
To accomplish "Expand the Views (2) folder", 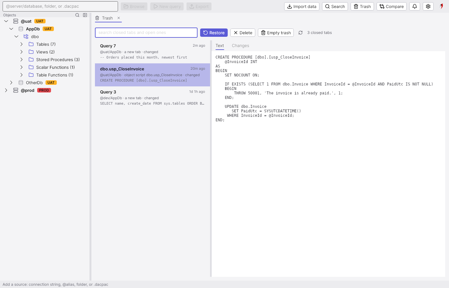I will tap(21, 52).
